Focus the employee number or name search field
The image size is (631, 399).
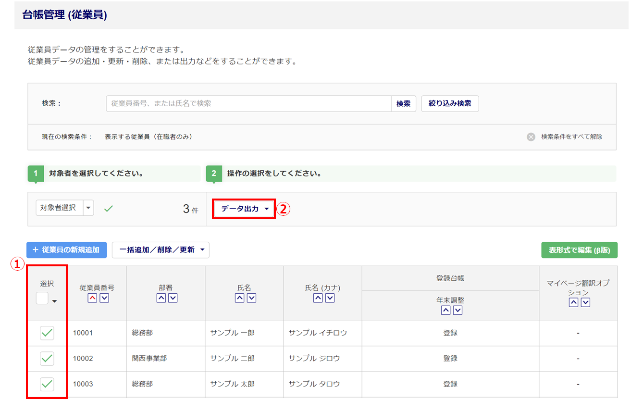click(x=248, y=104)
